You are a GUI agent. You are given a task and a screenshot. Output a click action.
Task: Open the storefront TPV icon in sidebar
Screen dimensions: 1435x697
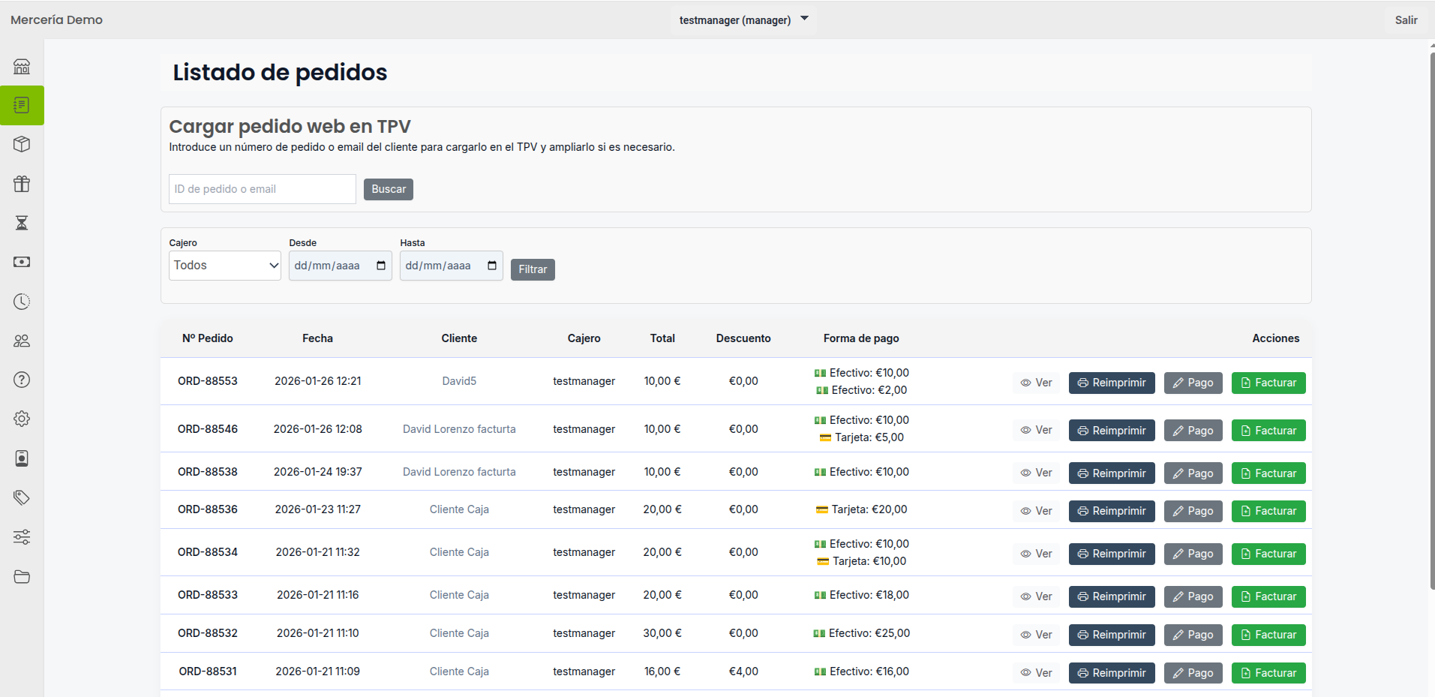click(x=22, y=66)
